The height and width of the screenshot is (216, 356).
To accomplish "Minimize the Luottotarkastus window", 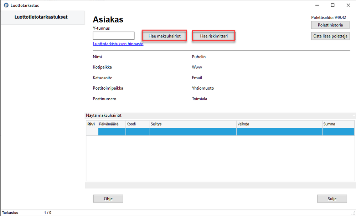I will [x=317, y=5].
